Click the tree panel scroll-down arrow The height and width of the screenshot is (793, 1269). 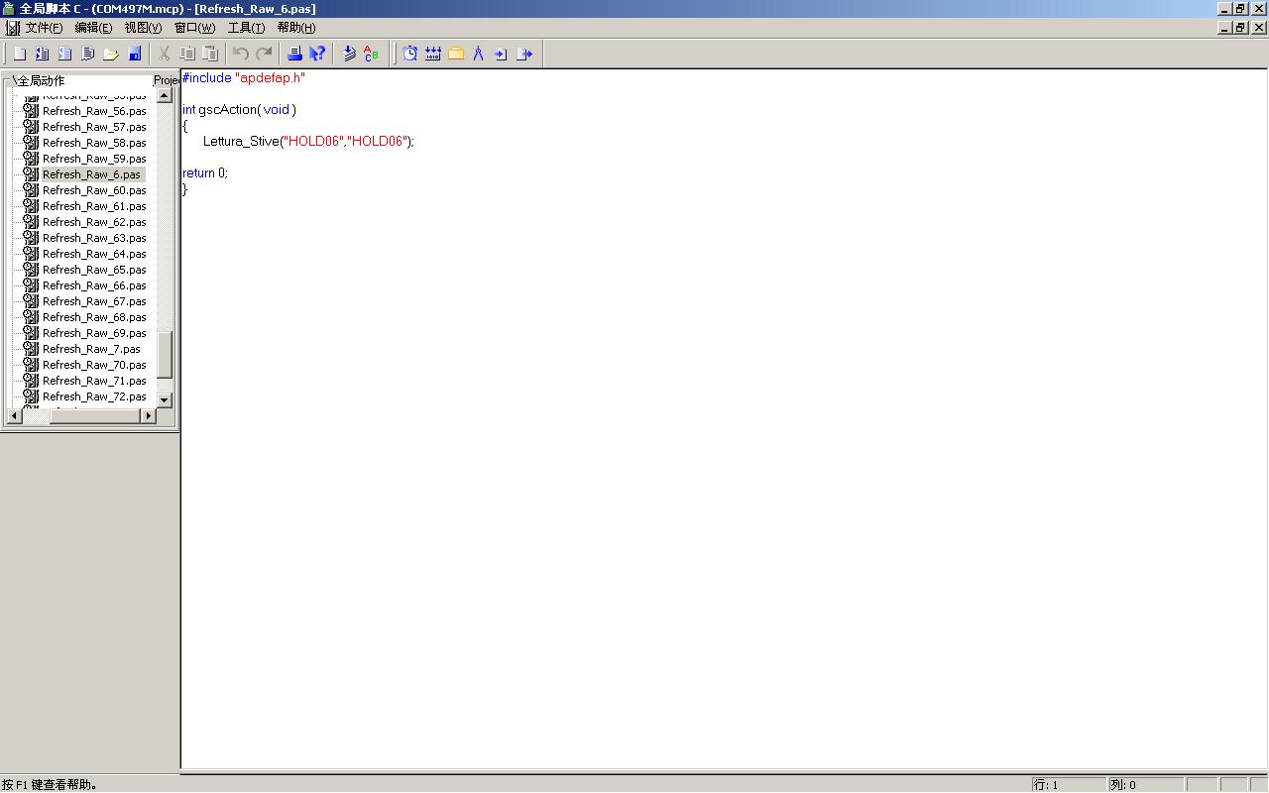click(165, 400)
